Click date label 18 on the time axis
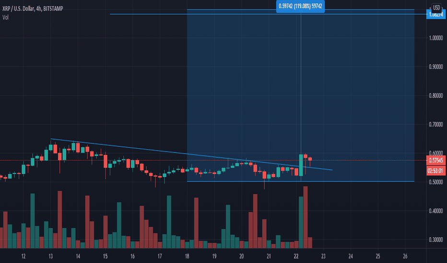This screenshot has width=447, height=263. [187, 256]
